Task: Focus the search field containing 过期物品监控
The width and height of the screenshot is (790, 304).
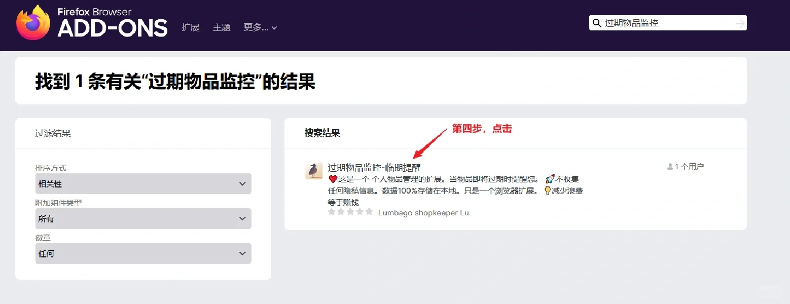Action: 667,23
